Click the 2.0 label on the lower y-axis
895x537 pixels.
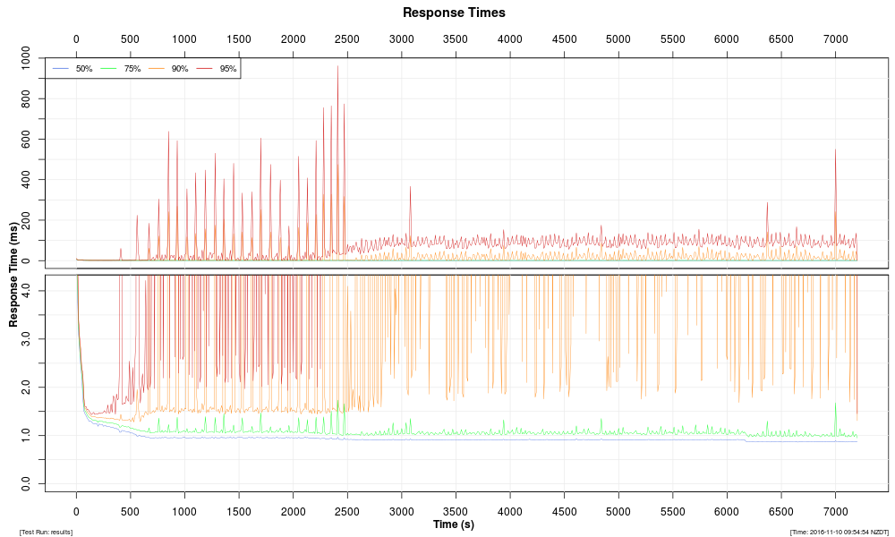(38, 387)
